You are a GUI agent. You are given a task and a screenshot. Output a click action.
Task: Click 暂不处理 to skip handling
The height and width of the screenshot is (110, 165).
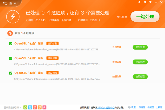click(122, 17)
